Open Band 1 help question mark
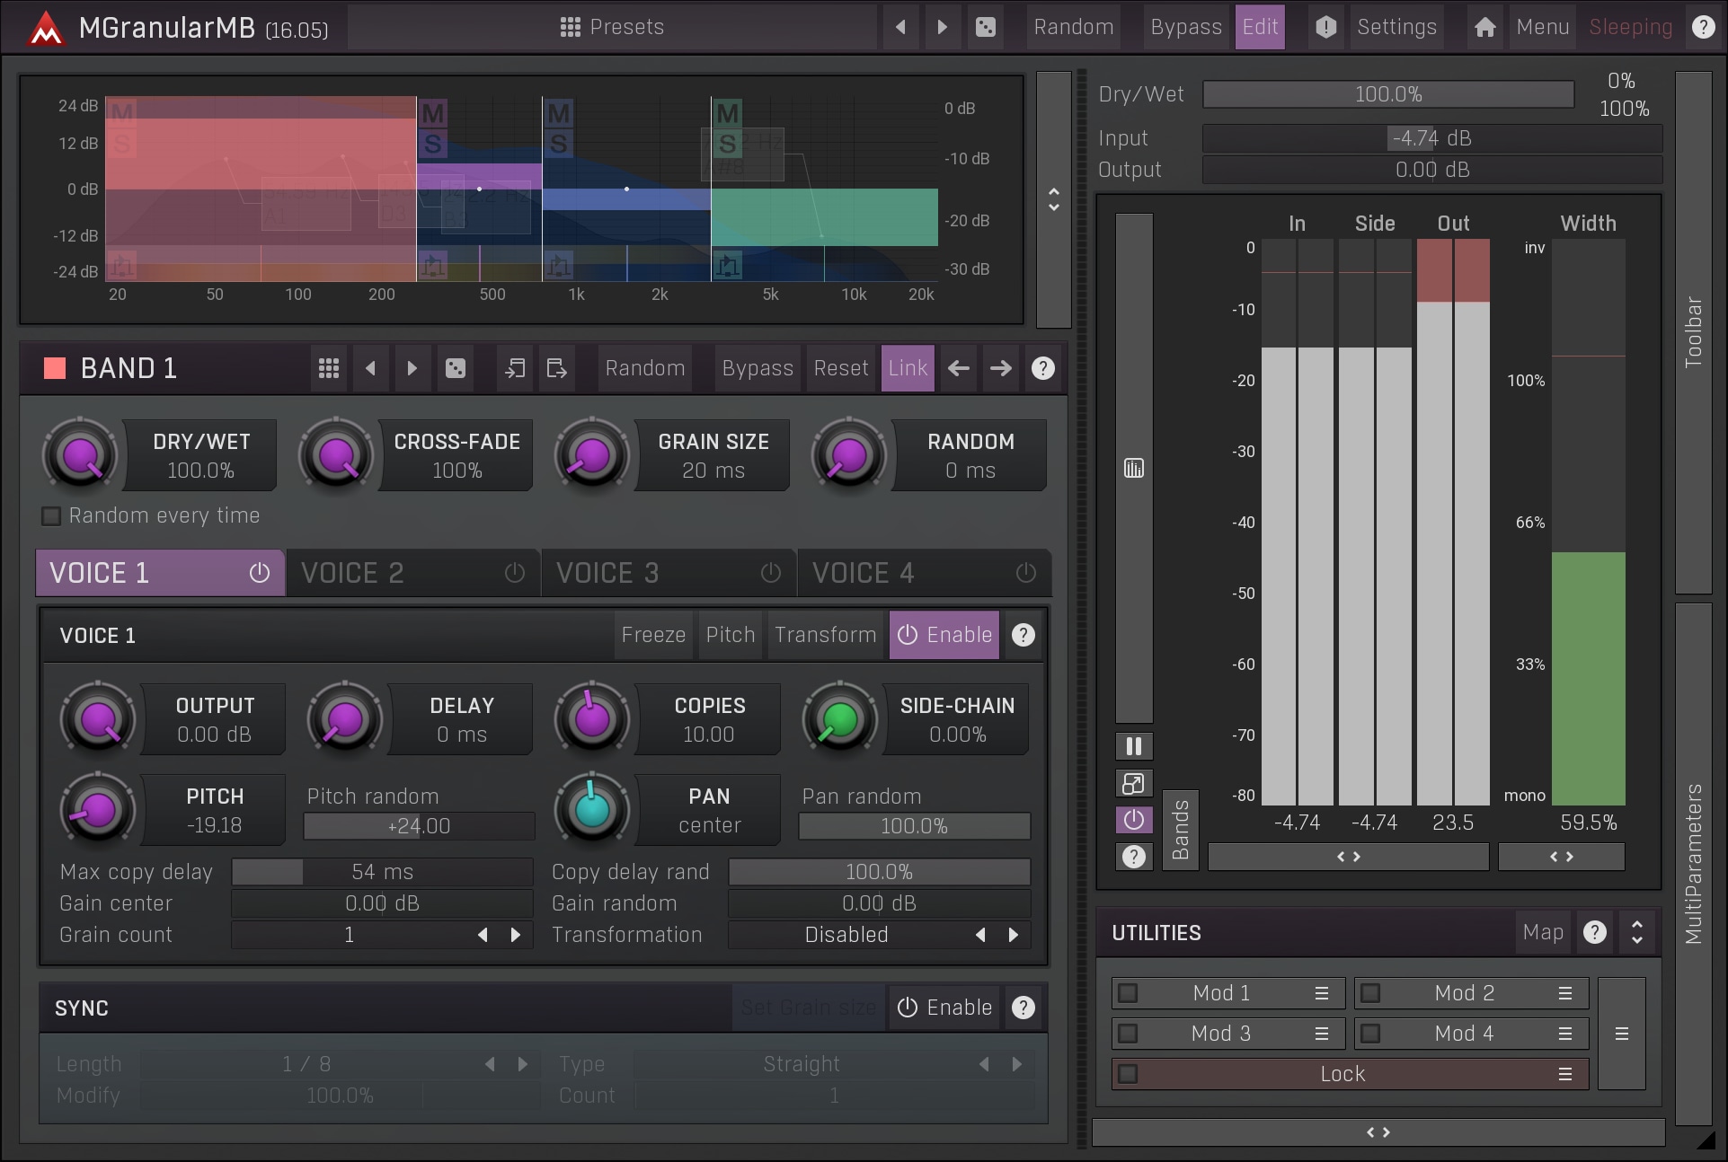This screenshot has width=1728, height=1162. coord(1042,368)
